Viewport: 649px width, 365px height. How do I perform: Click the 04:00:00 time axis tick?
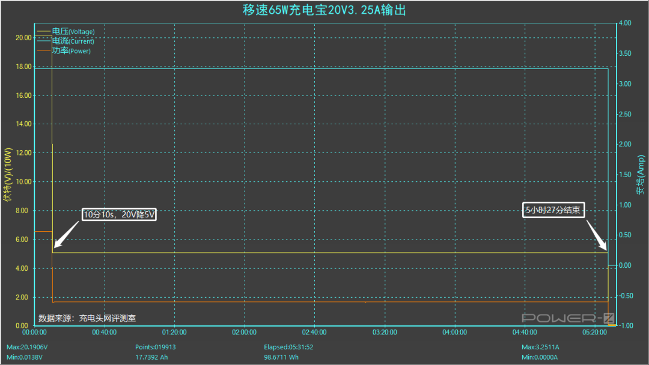(454, 333)
